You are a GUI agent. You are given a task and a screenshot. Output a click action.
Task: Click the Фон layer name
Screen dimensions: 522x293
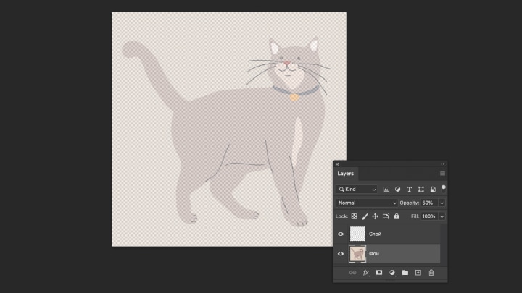tap(374, 253)
